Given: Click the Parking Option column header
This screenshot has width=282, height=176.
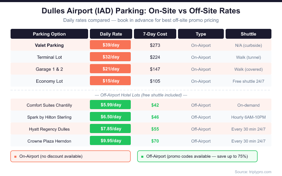Looking at the screenshot, I should pos(49,34).
